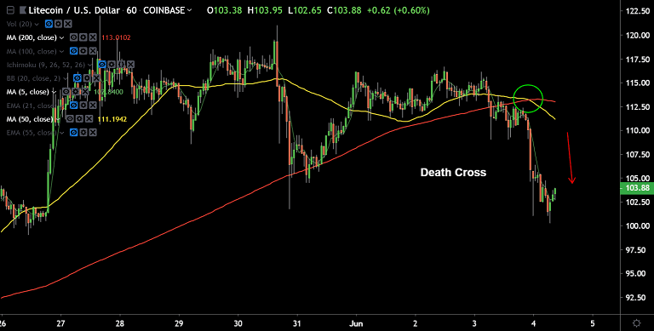The image size is (654, 331).
Task: Remove the EMA (55, close) indicator
Action: (x=93, y=133)
